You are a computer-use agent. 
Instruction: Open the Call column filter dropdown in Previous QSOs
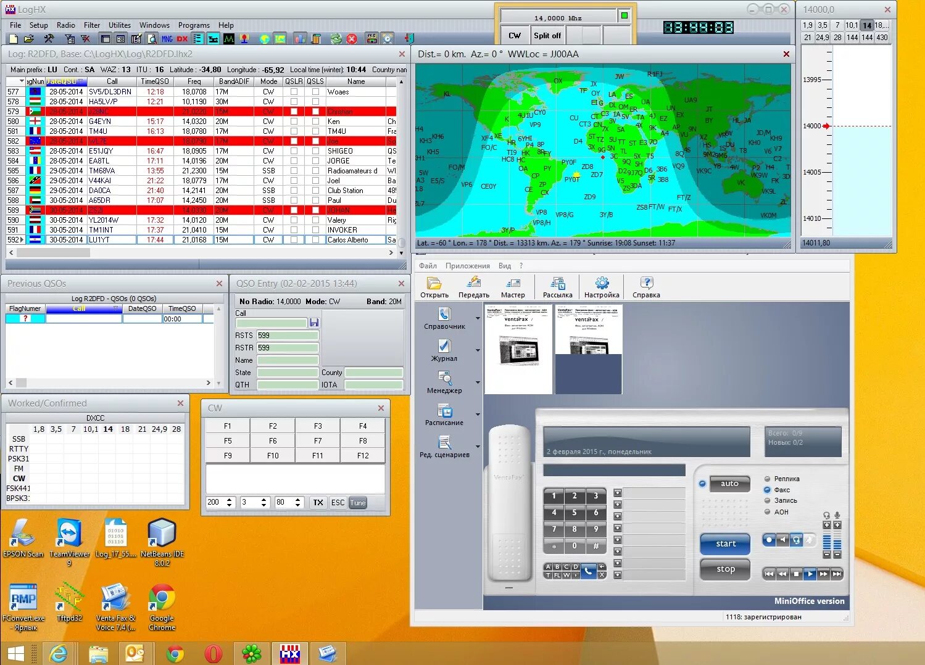[x=115, y=308]
